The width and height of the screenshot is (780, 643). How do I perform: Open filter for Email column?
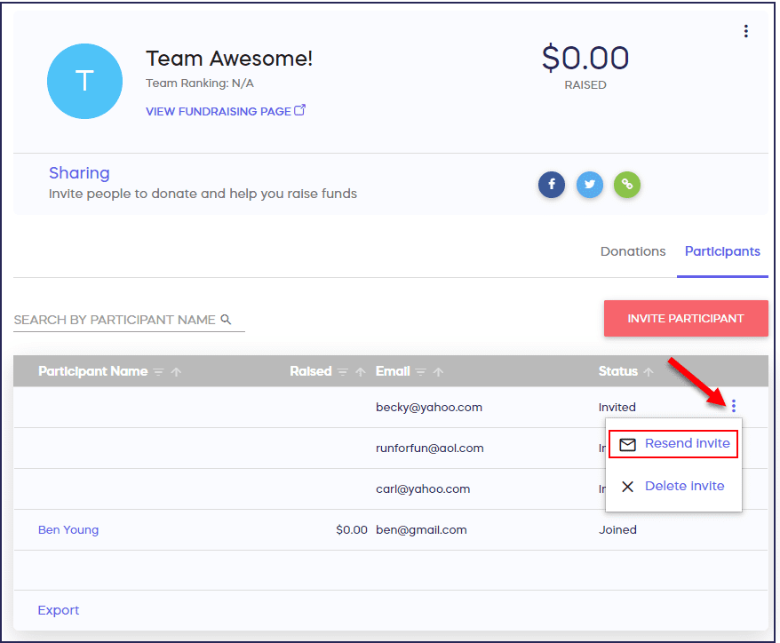click(421, 372)
